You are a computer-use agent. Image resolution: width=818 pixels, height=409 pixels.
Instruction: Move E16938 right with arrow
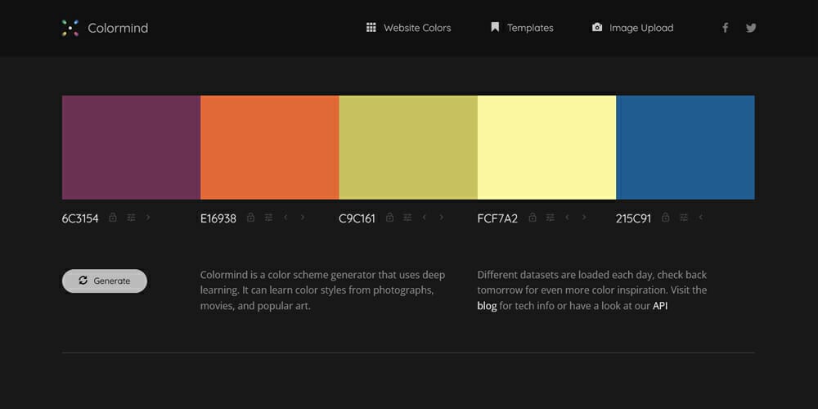point(303,217)
